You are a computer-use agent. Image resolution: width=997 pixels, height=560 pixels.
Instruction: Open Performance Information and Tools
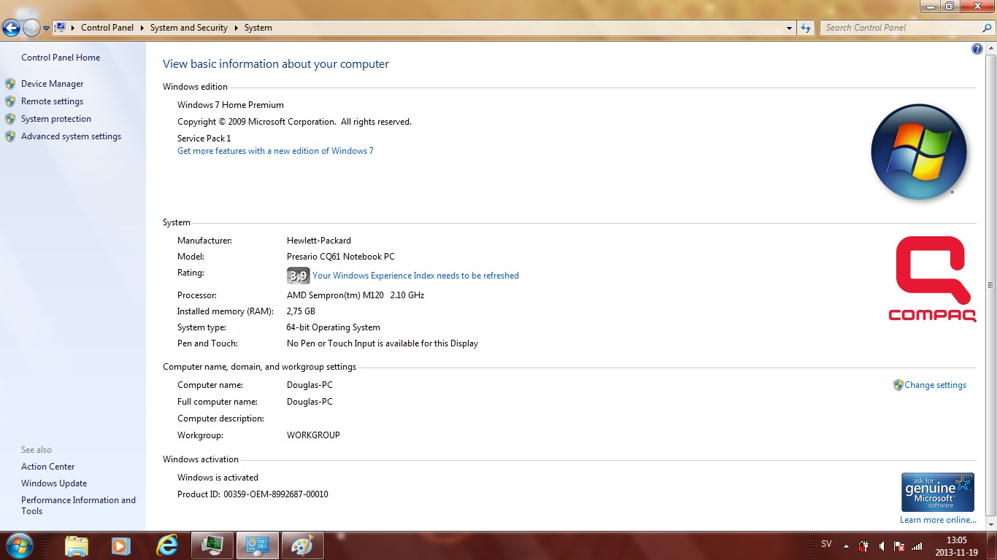coord(78,505)
